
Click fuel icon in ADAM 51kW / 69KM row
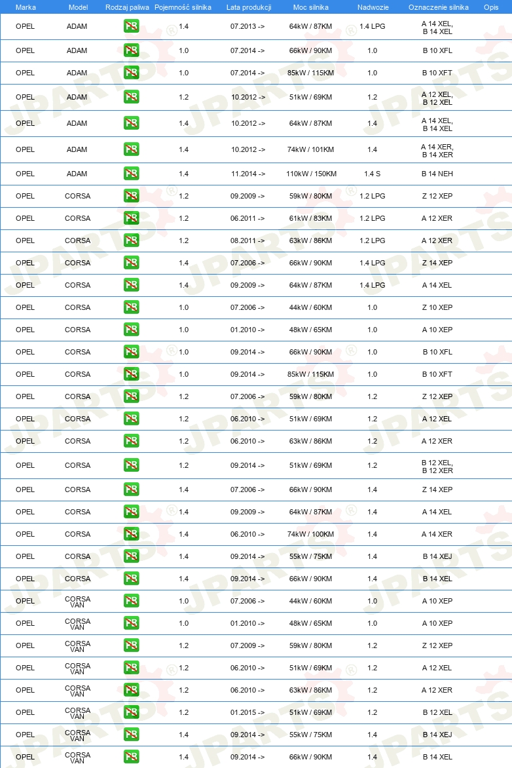pos(131,97)
